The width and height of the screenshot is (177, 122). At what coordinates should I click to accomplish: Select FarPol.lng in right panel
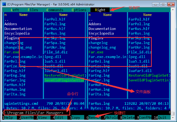click(x=139, y=24)
